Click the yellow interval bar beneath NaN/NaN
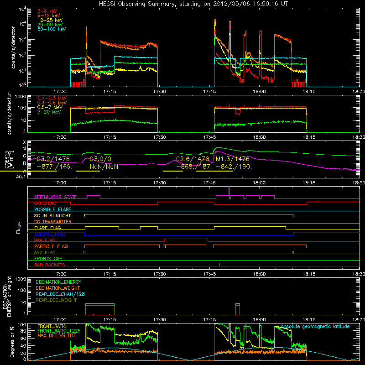Screen dimensions: 365x365 [88, 171]
